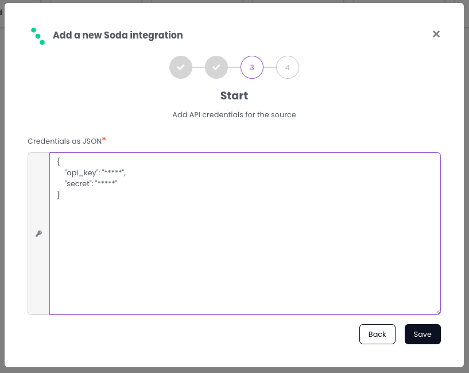The height and width of the screenshot is (373, 469).
Task: Place cursor at the opening curly brace
Action: click(59, 161)
